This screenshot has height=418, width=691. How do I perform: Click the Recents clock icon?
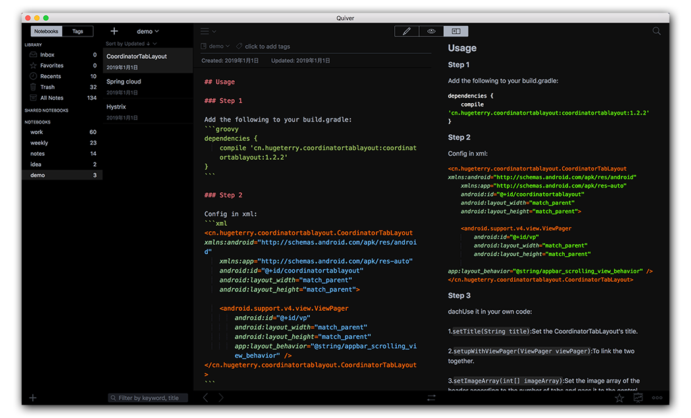pyautogui.click(x=33, y=76)
